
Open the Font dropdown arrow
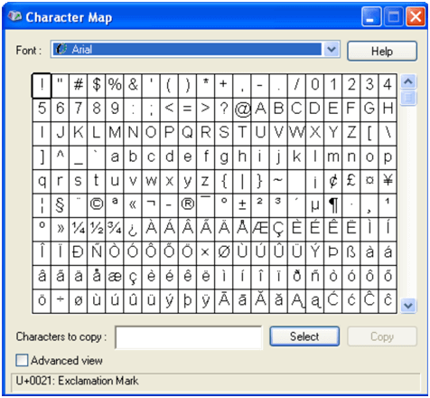point(332,50)
